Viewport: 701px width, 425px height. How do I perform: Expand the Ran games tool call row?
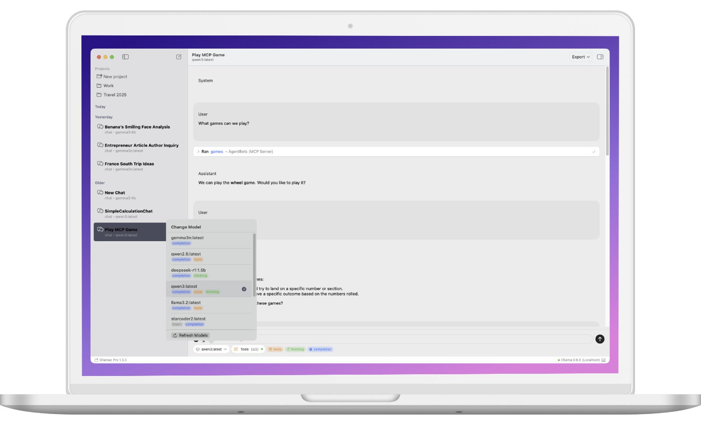click(198, 152)
